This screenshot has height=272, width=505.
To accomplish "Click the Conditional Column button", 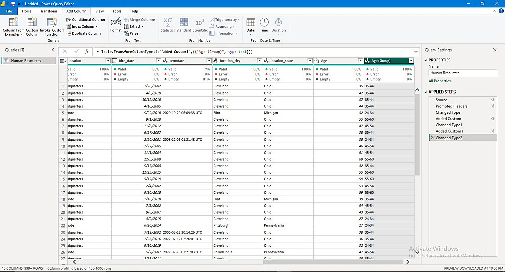I will 85,20.
